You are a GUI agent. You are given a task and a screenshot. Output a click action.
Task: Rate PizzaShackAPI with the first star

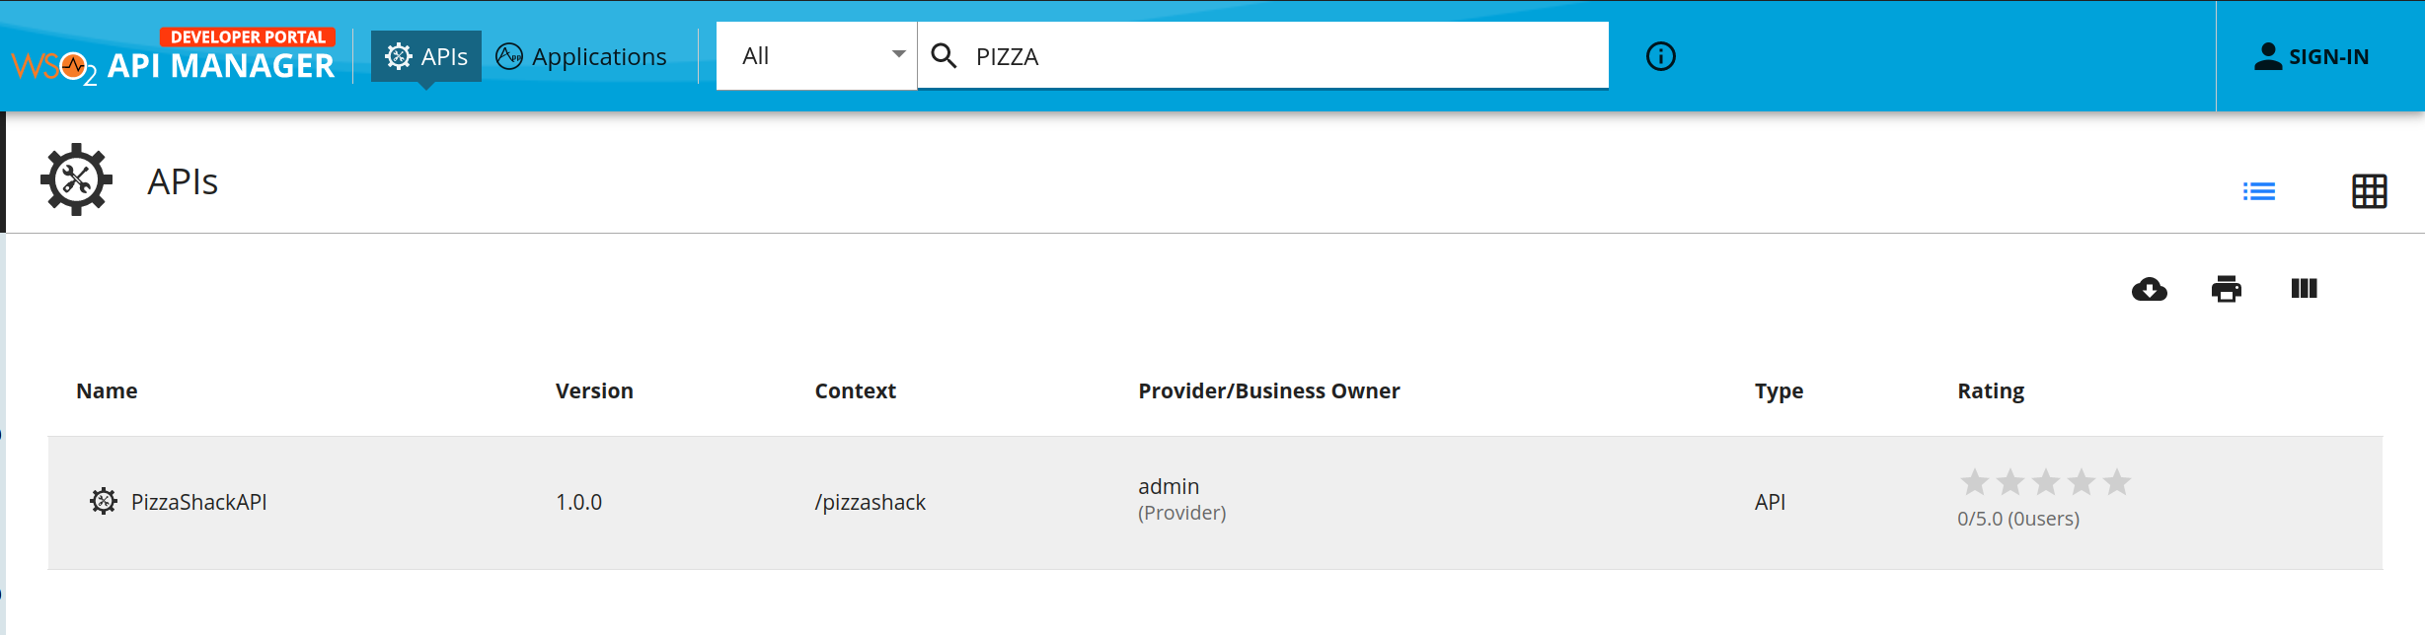point(1974,483)
